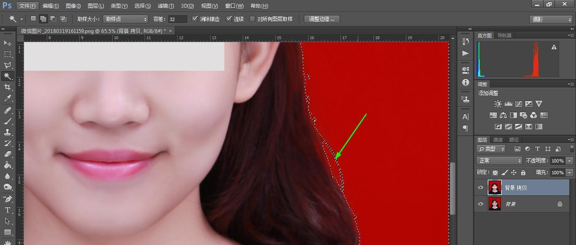Select the Crop tool
Image resolution: width=576 pixels, height=245 pixels.
click(x=8, y=87)
